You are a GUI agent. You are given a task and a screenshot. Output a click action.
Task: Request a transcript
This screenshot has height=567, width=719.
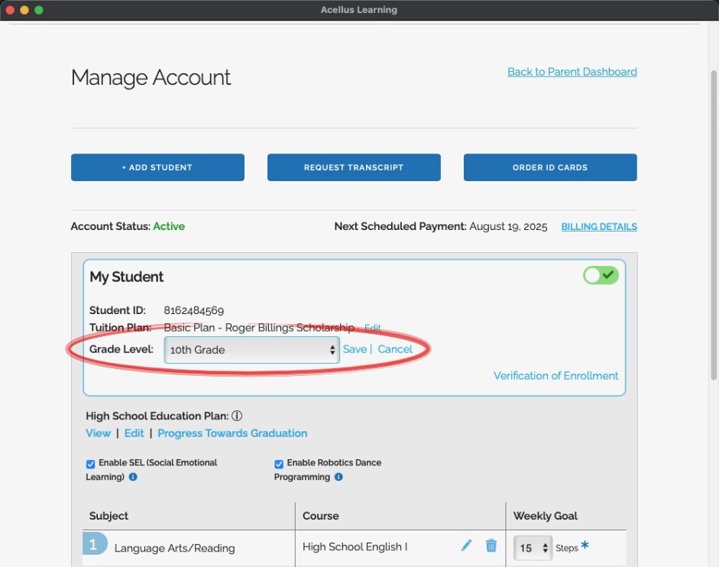pyautogui.click(x=354, y=167)
